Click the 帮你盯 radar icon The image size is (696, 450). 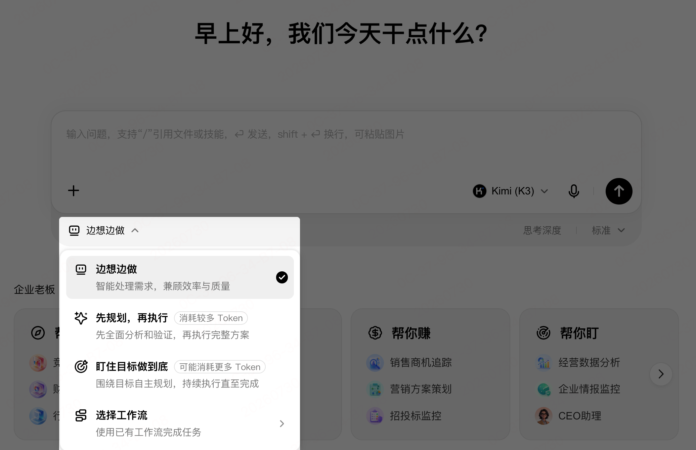coord(543,333)
